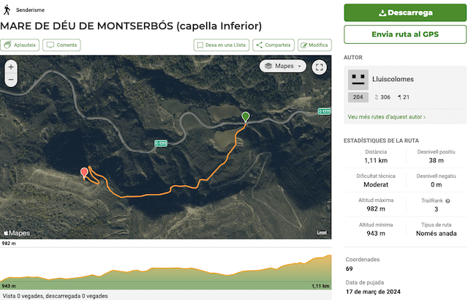Open the author avatar image
The width and height of the screenshot is (468, 300).
pos(358,79)
